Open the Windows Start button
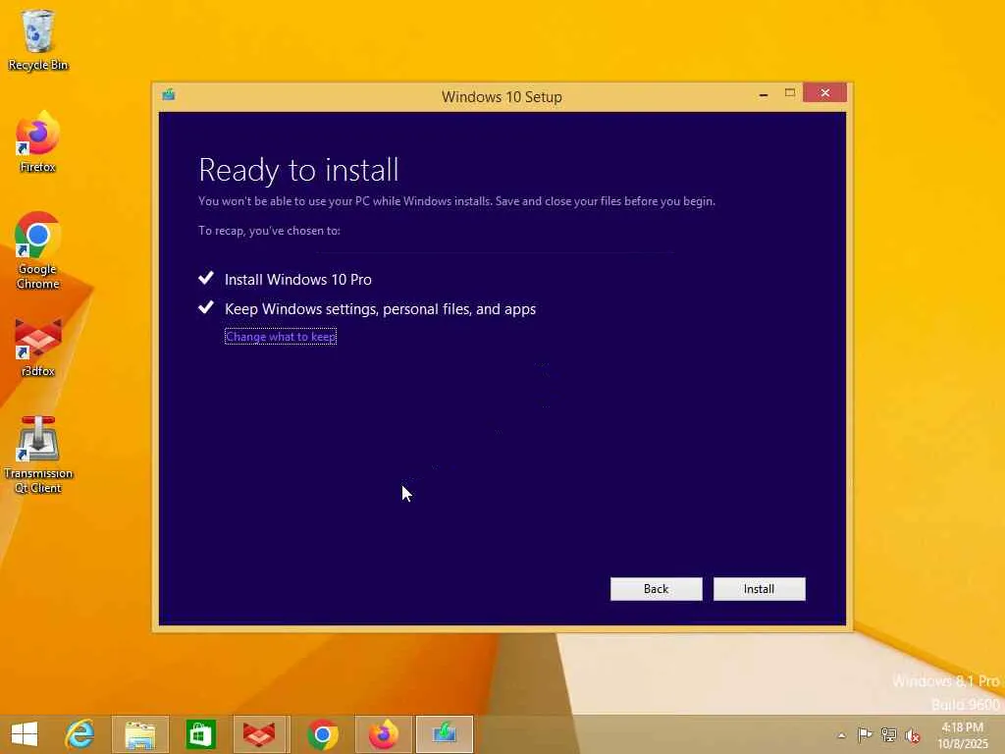Image resolution: width=1005 pixels, height=754 pixels. [x=25, y=734]
